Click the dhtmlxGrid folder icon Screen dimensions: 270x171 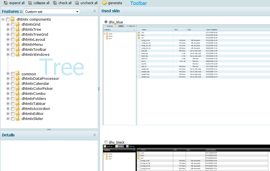point(18,25)
